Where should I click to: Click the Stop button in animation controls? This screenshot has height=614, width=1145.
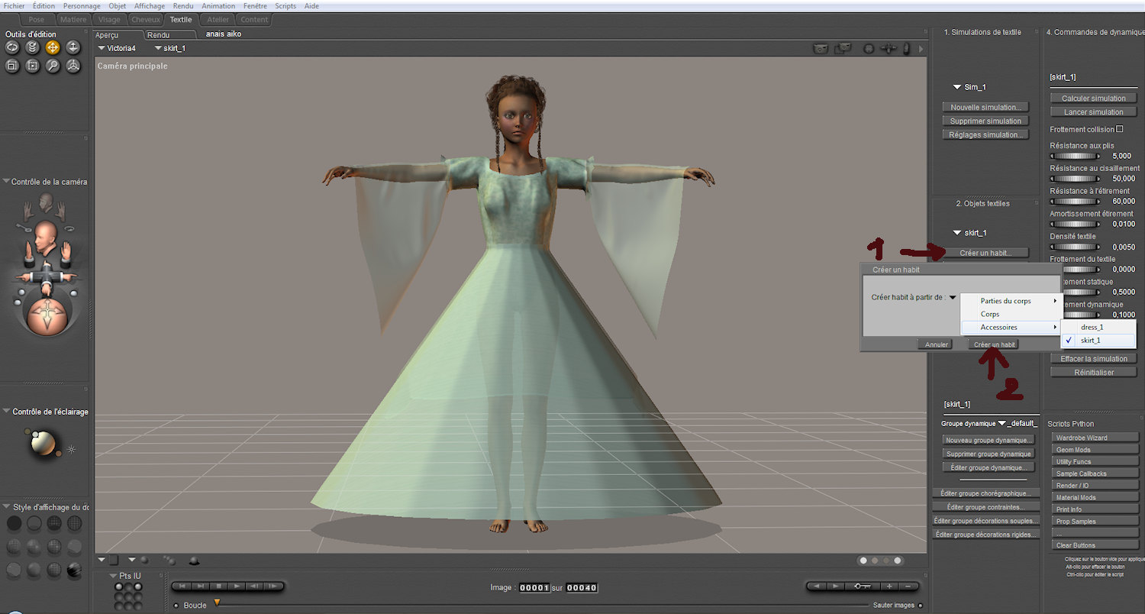[218, 587]
